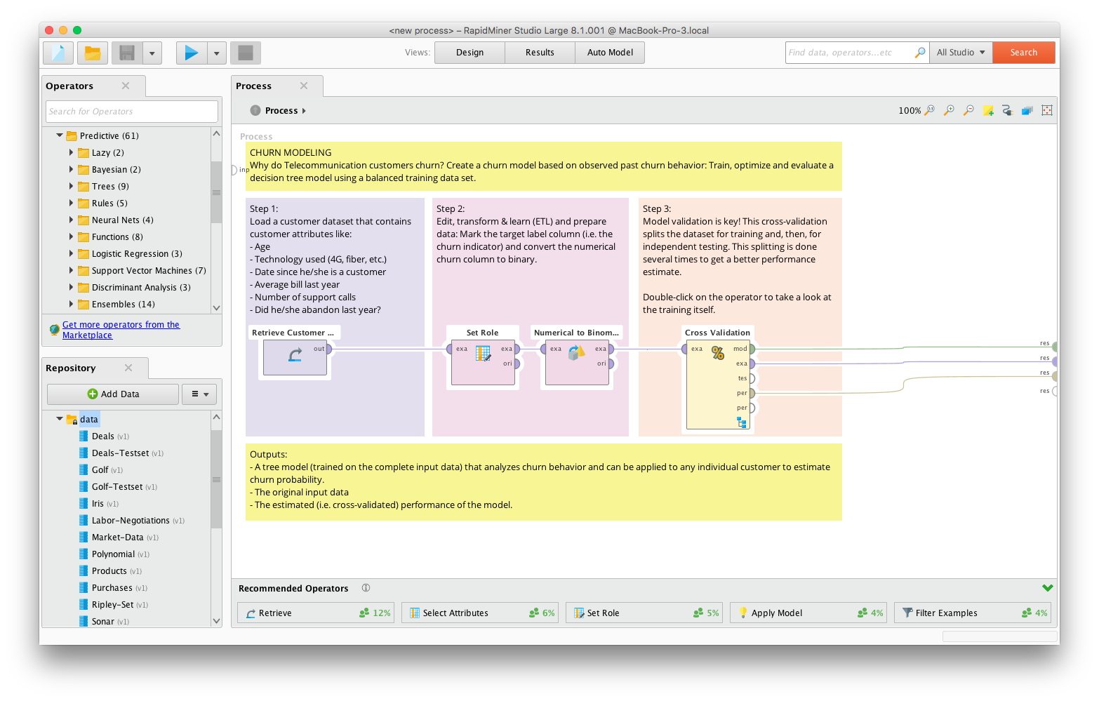
Task: Collapse Recommended Operators with the green chevron
Action: [x=1048, y=588]
